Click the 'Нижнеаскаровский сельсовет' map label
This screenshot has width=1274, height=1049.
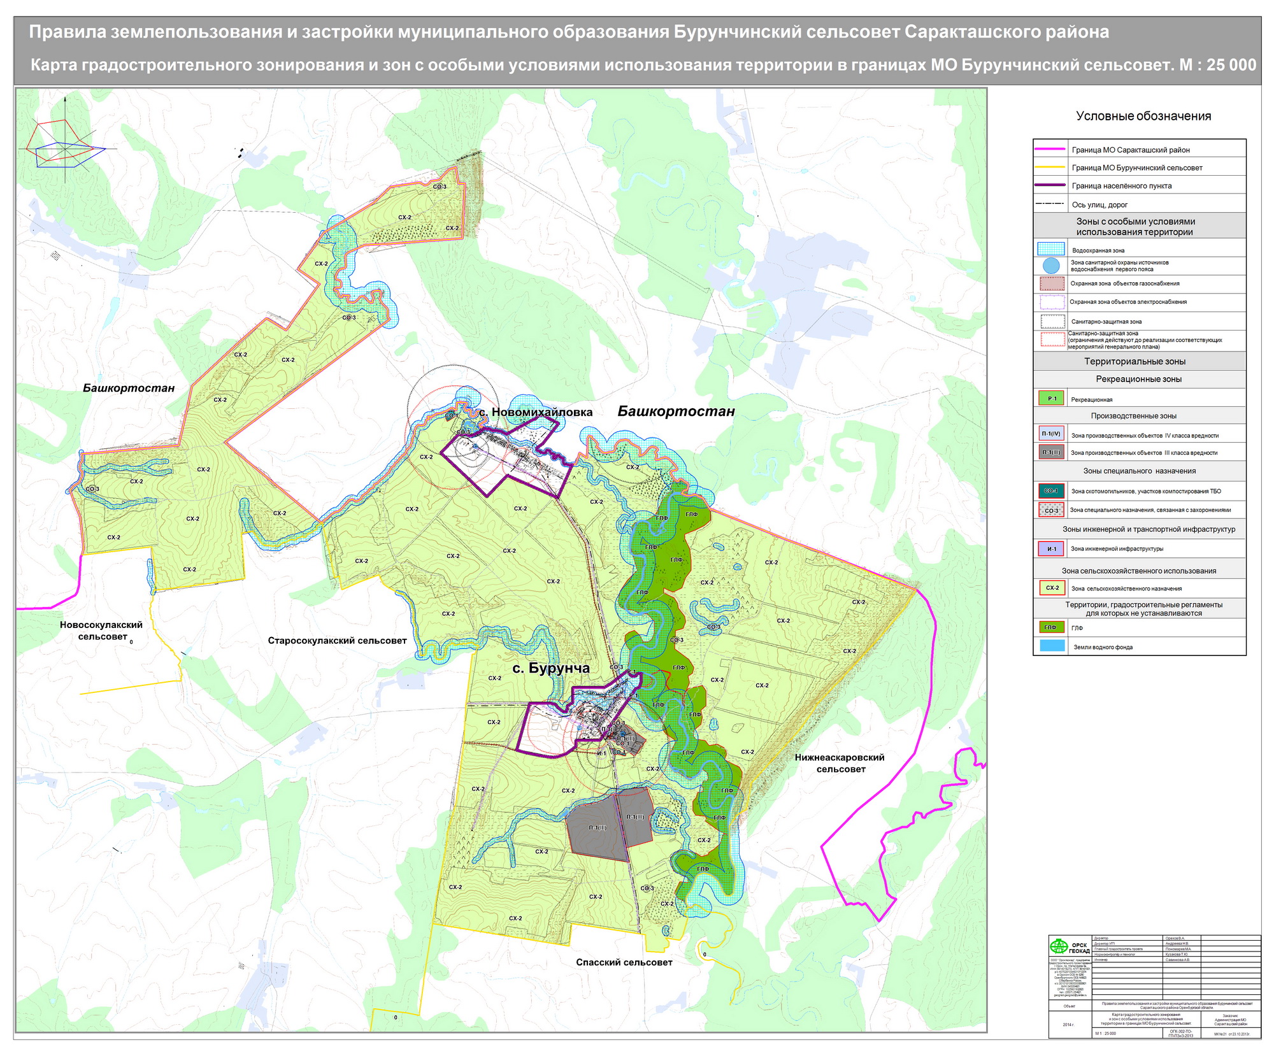click(x=840, y=763)
